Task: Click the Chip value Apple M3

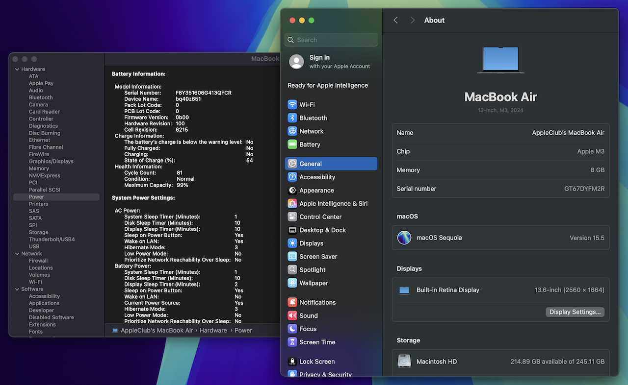Action: pyautogui.click(x=591, y=151)
